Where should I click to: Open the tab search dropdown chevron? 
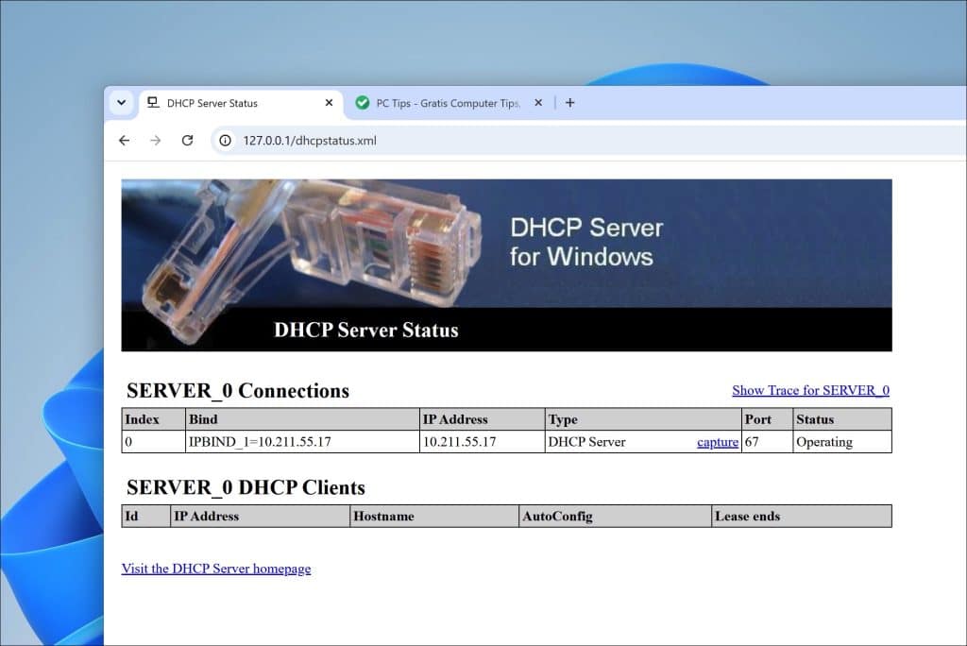click(x=122, y=102)
